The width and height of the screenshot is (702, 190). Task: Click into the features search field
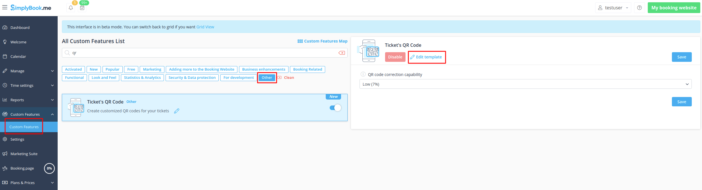[x=199, y=53]
